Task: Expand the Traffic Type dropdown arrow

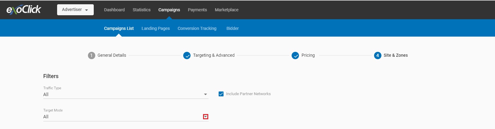Action: (206, 95)
